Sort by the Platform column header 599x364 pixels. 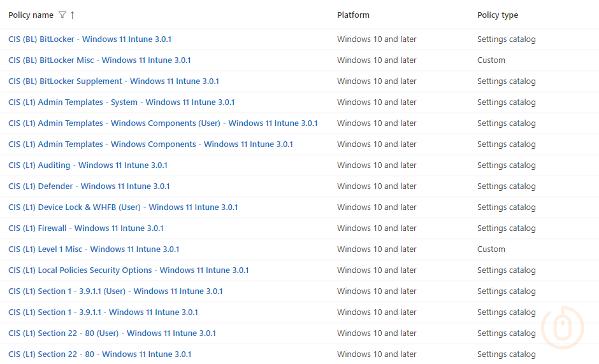353,15
